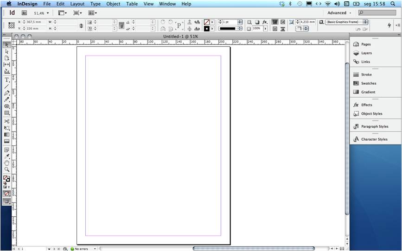Open the Arrange Documents dropdown
The height and width of the screenshot is (251, 402).
[x=93, y=13]
